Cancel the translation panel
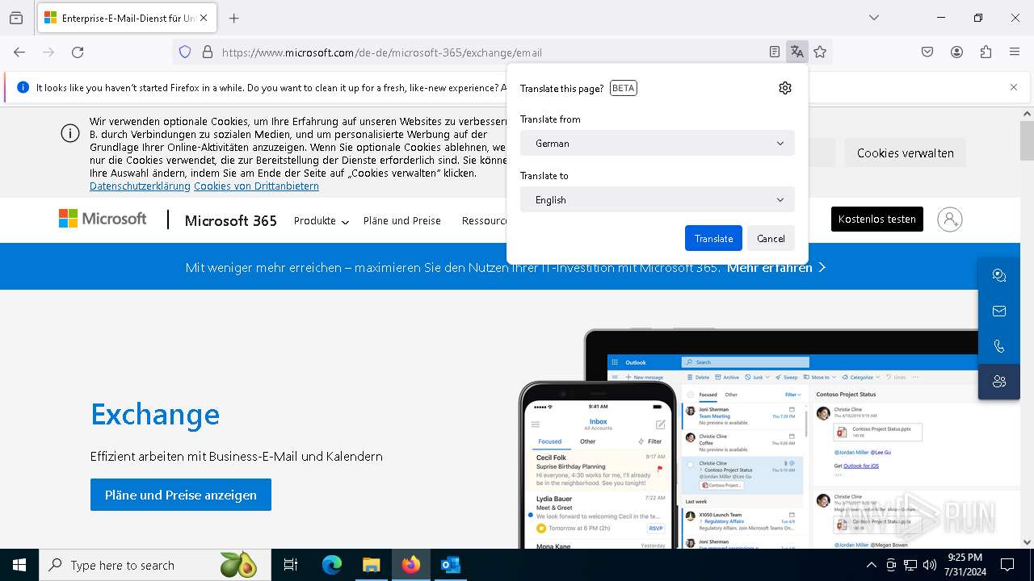 click(771, 238)
